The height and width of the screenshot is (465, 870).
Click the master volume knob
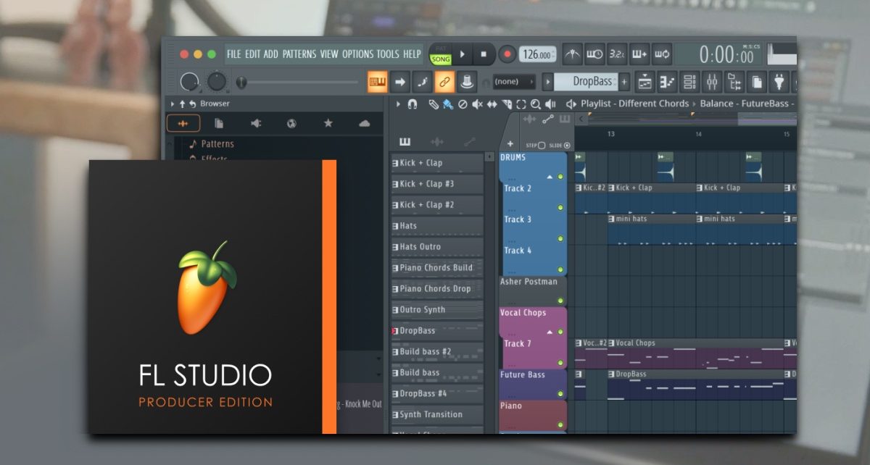(x=190, y=82)
